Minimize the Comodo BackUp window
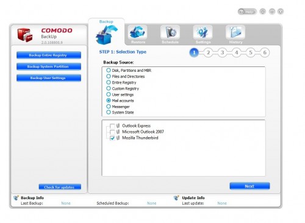The height and width of the screenshot is (223, 305). [263, 12]
